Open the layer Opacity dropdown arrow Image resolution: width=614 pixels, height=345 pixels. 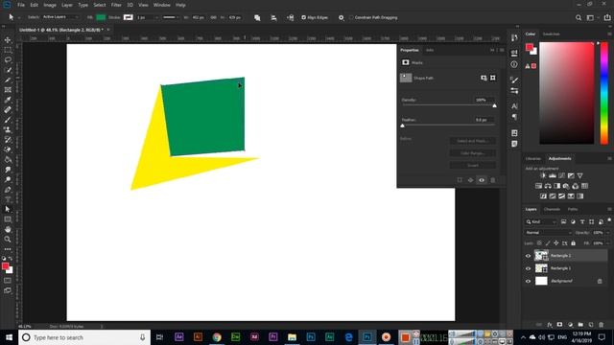tap(608, 233)
